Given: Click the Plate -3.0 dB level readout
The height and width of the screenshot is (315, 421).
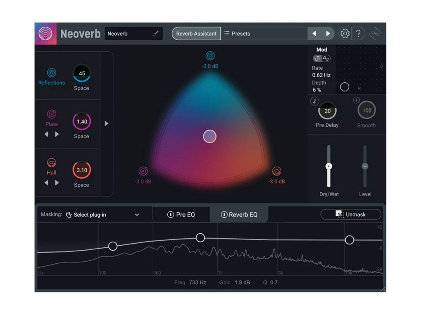Looking at the screenshot, I should point(143,182).
